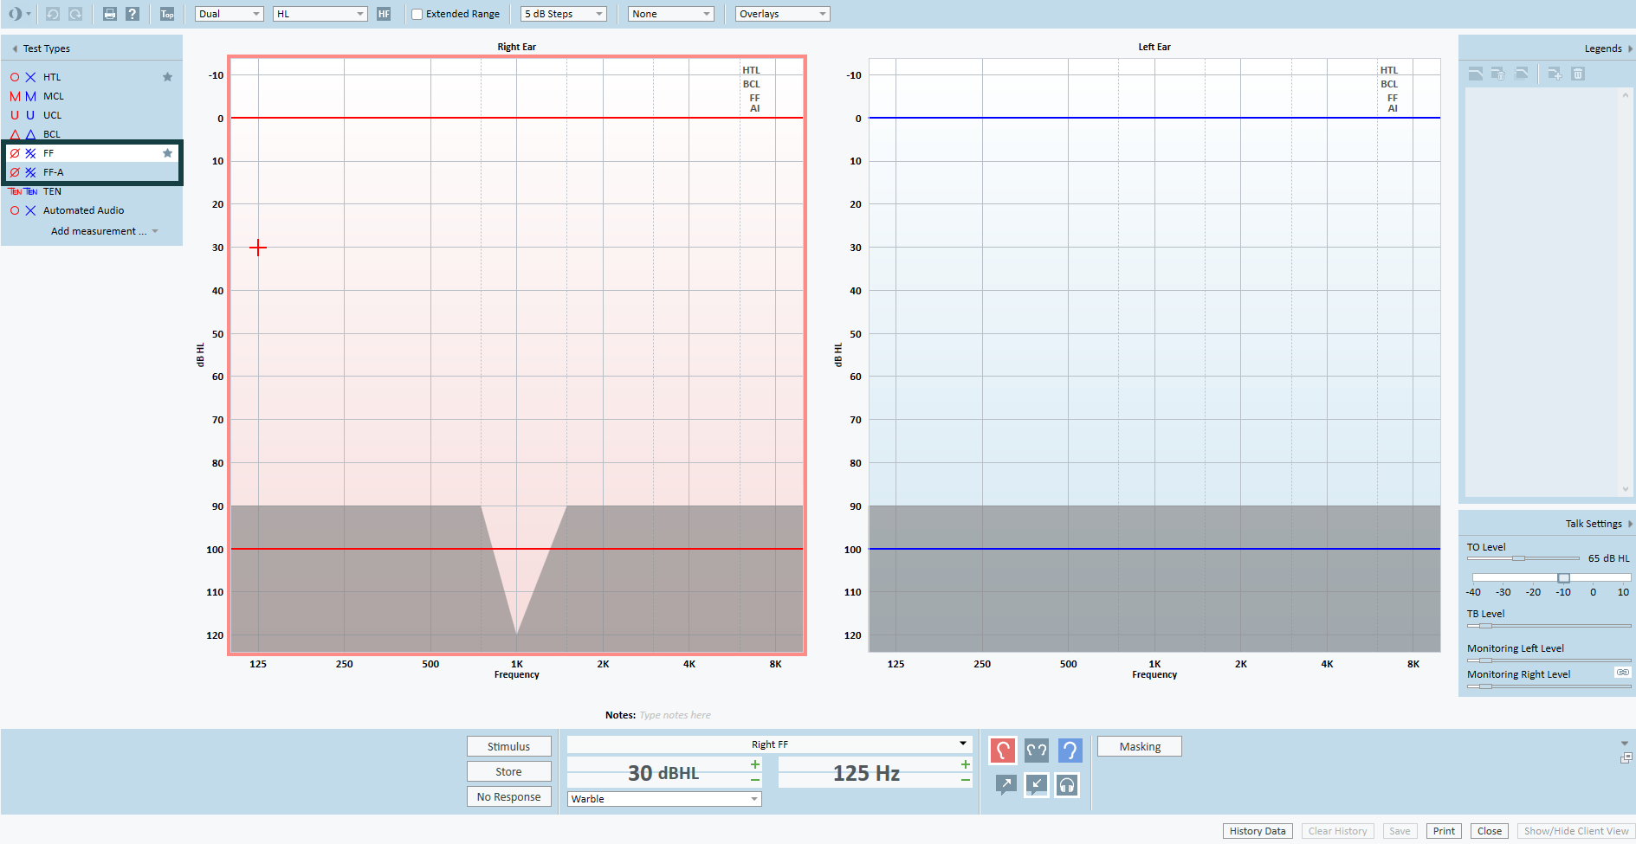Image resolution: width=1636 pixels, height=844 pixels.
Task: Toggle the Top window icon
Action: tap(167, 14)
